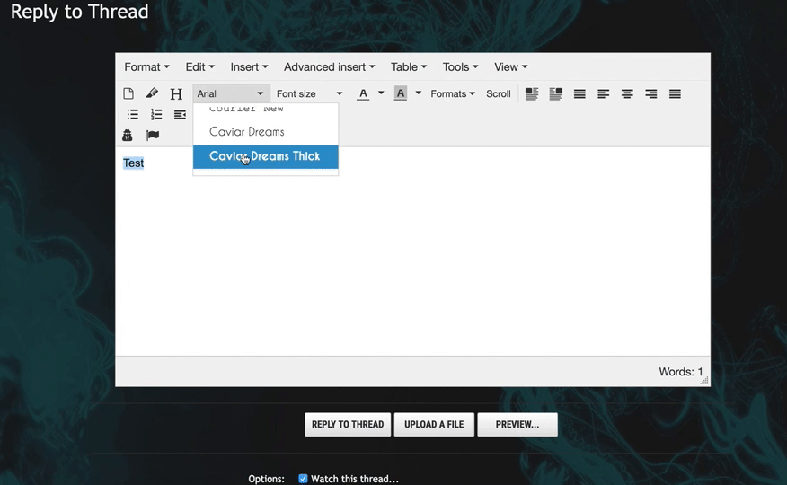Open the Arial font family dropdown
Viewport: 787px width, 485px height.
[231, 93]
